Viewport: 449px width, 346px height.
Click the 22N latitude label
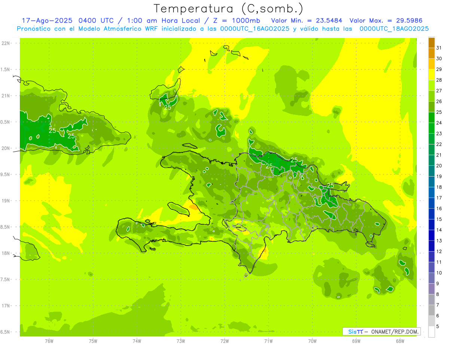pyautogui.click(x=6, y=43)
